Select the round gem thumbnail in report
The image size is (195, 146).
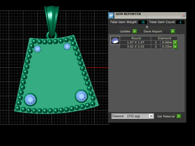tap(115, 41)
